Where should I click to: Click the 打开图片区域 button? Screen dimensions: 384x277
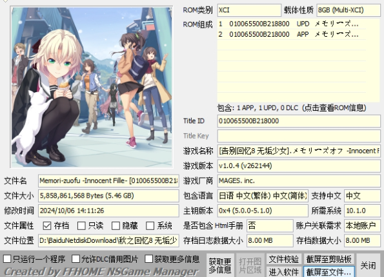coord(250,265)
